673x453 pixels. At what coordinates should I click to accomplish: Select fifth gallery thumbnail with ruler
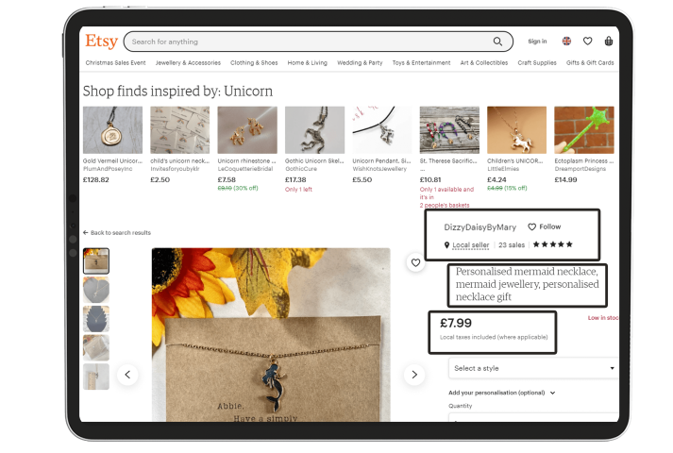[x=96, y=377]
